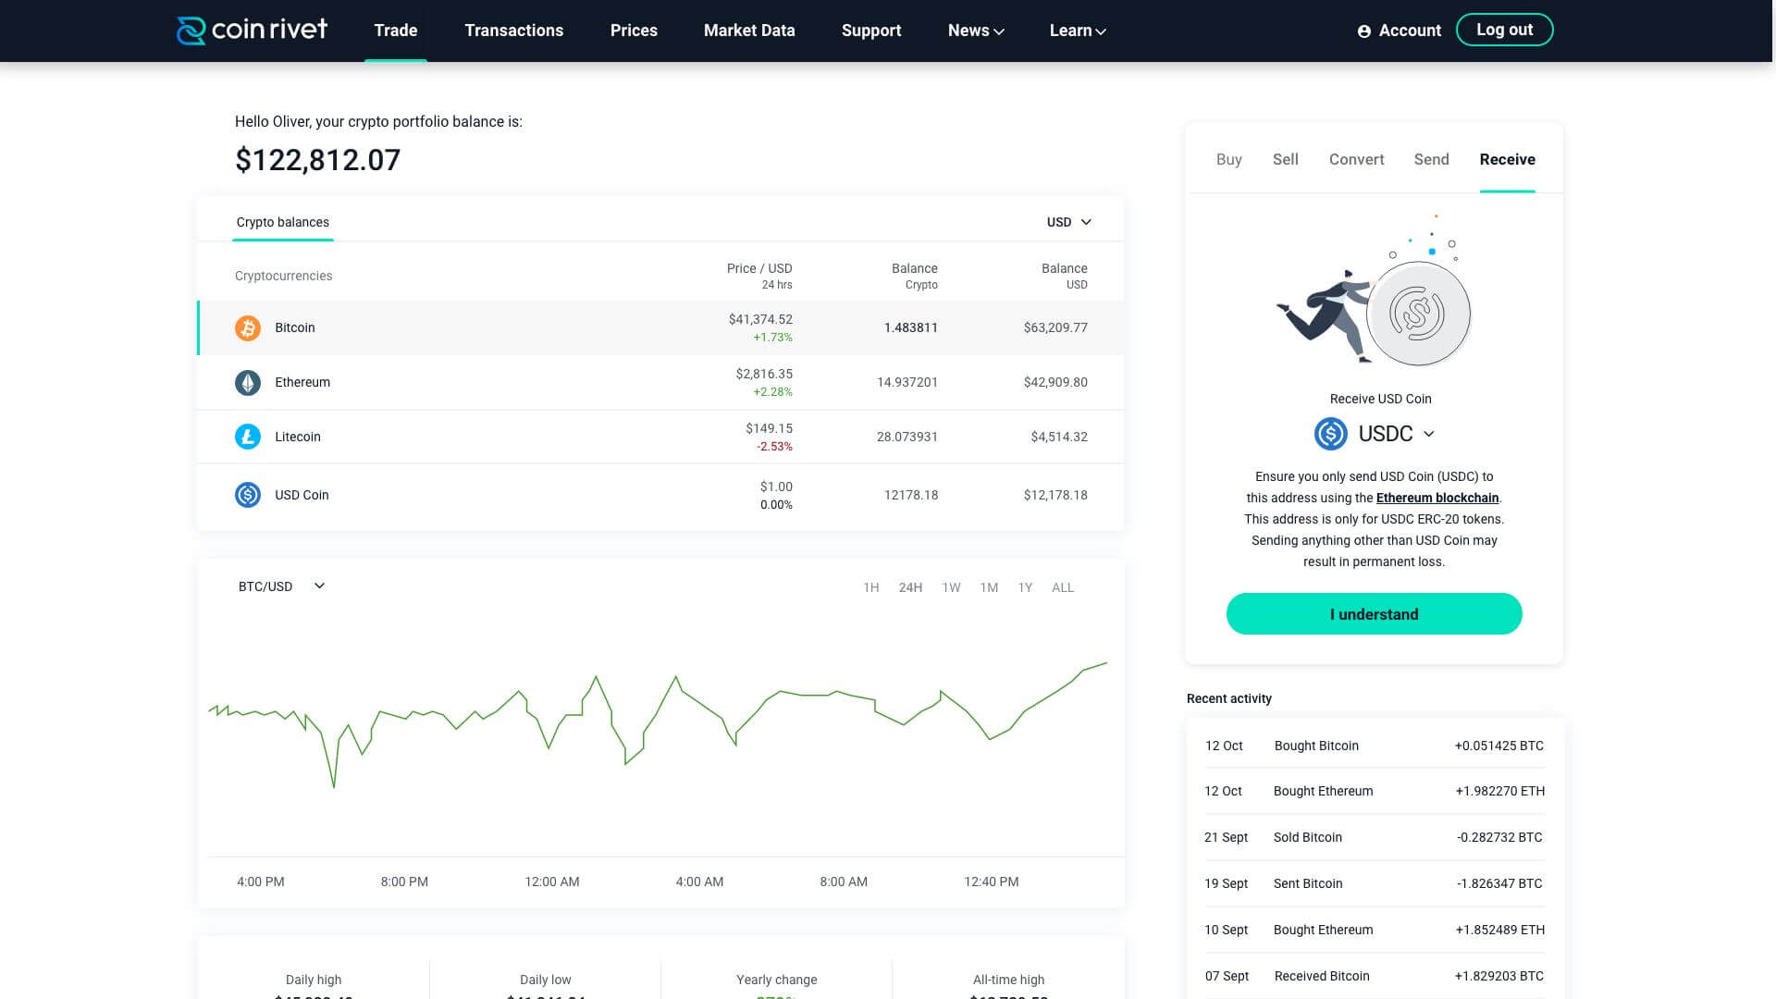This screenshot has width=1776, height=999.
Task: Open the Market Data page
Action: point(749,31)
